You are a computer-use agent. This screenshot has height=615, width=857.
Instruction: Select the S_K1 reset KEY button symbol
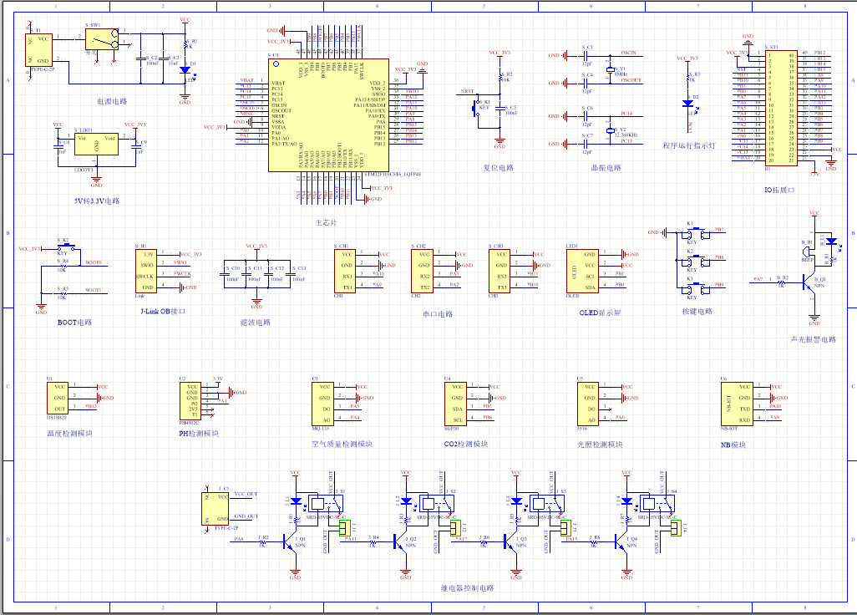[476, 108]
